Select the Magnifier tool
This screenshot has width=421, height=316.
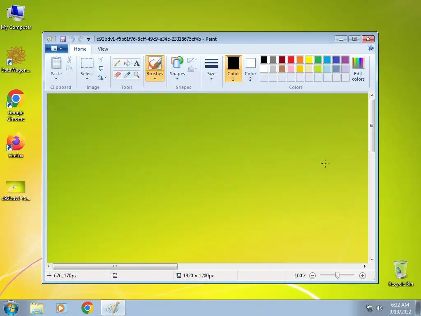[x=136, y=74]
